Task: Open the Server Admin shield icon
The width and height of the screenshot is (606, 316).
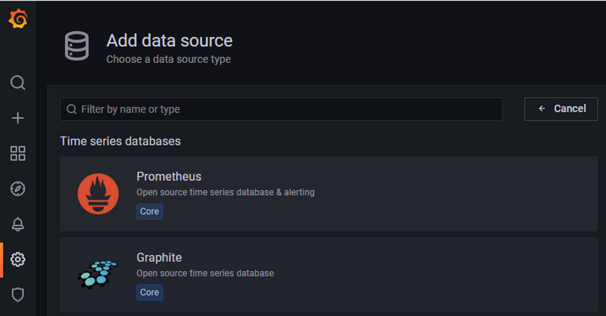Action: [18, 295]
